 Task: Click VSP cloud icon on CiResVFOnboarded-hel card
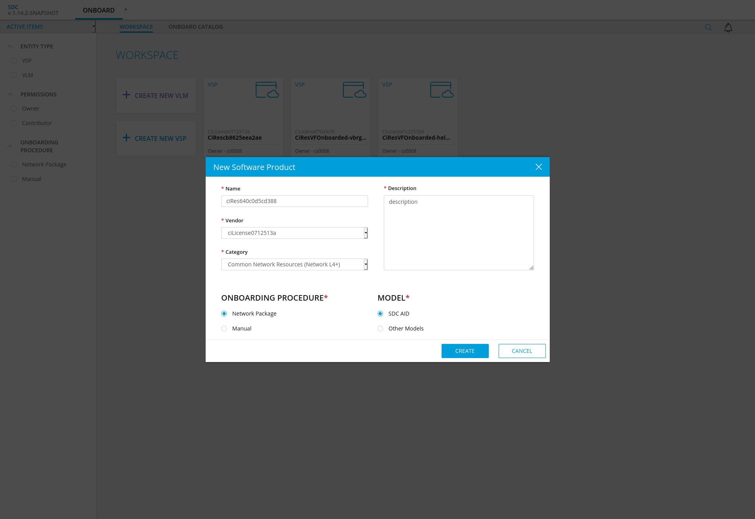pos(442,90)
